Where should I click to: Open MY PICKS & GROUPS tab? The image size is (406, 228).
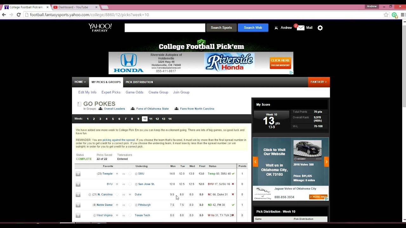106,82
